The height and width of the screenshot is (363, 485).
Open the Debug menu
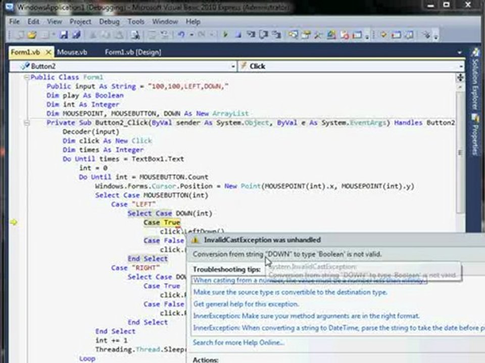pos(109,22)
